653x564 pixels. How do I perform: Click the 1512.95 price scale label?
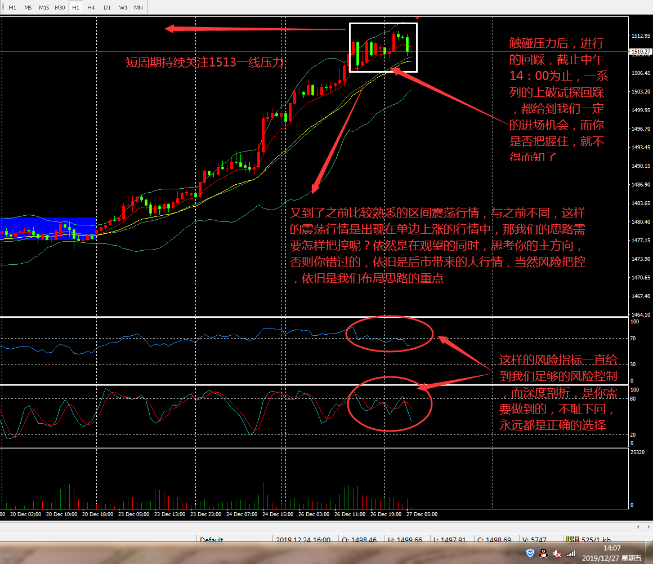(641, 36)
